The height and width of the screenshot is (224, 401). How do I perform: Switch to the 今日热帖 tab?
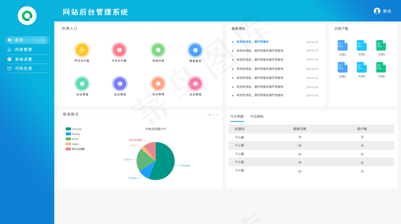[257, 116]
